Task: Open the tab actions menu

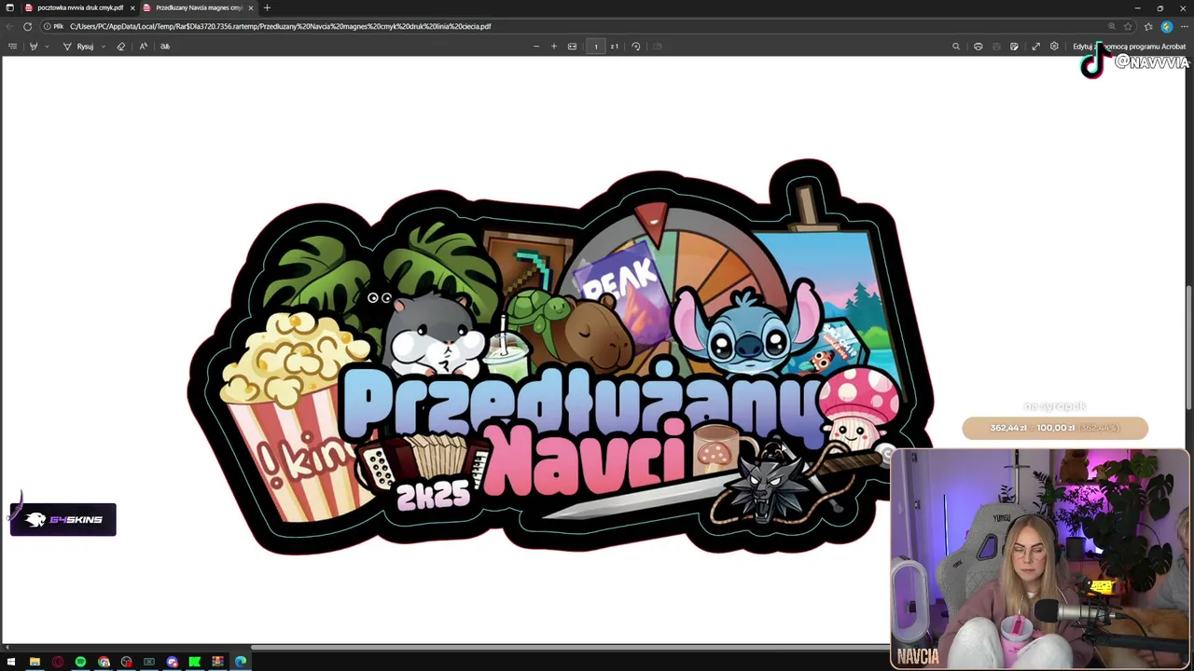Action: click(x=10, y=7)
